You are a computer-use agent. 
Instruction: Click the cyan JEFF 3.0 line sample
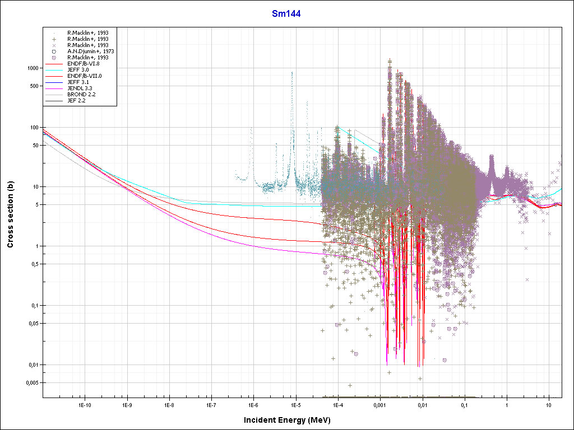pos(55,69)
